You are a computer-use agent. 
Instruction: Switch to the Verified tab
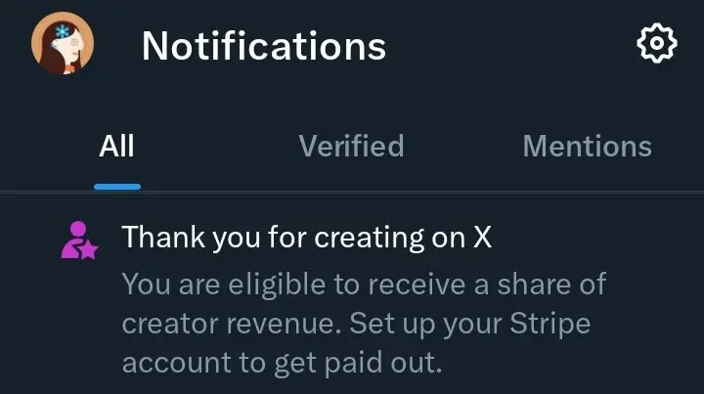352,146
